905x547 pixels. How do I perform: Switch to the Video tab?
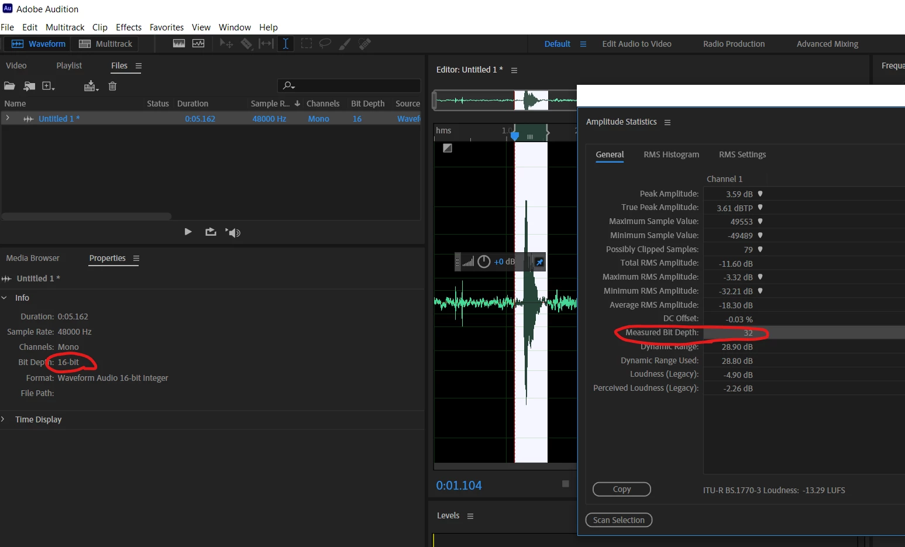(16, 66)
